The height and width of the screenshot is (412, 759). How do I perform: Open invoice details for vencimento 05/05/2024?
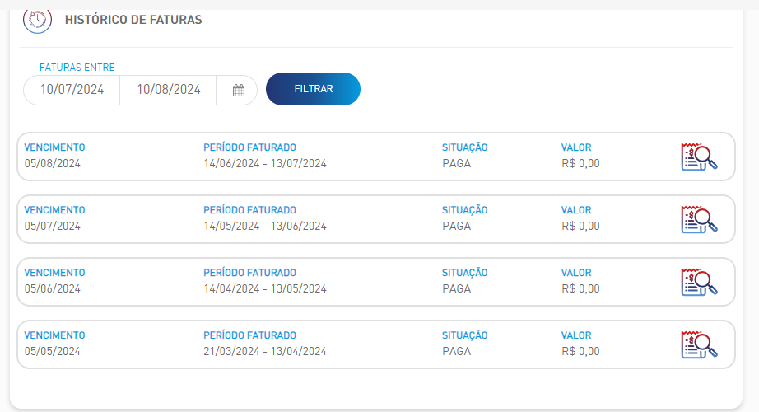click(x=699, y=344)
